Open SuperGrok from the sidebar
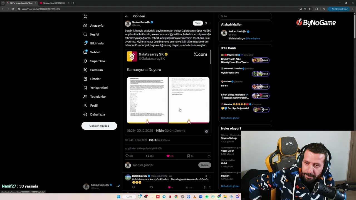The width and height of the screenshot is (356, 200). 95,61
